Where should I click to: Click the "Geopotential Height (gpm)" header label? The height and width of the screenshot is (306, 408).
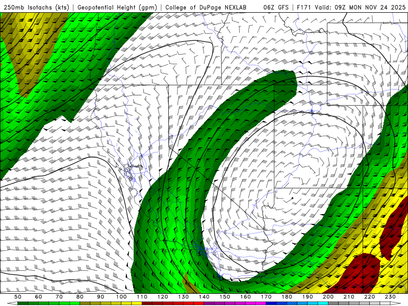117,7
